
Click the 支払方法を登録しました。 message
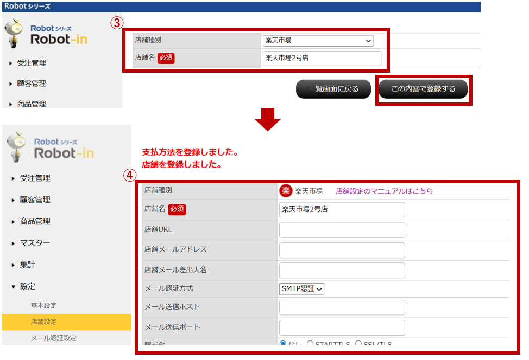[190, 152]
